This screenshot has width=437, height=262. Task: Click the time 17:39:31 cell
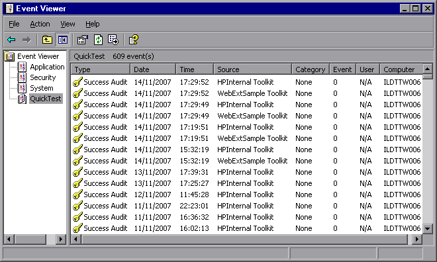point(194,172)
